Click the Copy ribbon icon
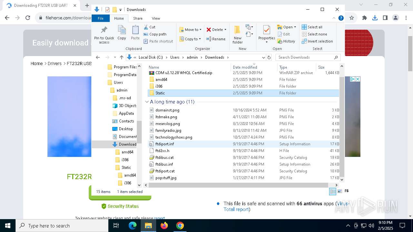413x232 pixels. click(122, 30)
